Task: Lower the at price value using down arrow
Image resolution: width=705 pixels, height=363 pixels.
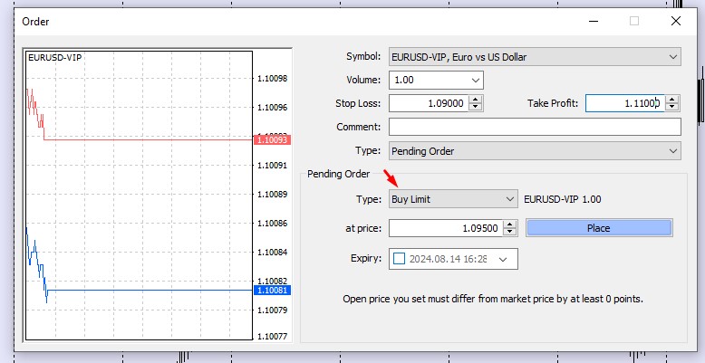Action: [x=509, y=232]
